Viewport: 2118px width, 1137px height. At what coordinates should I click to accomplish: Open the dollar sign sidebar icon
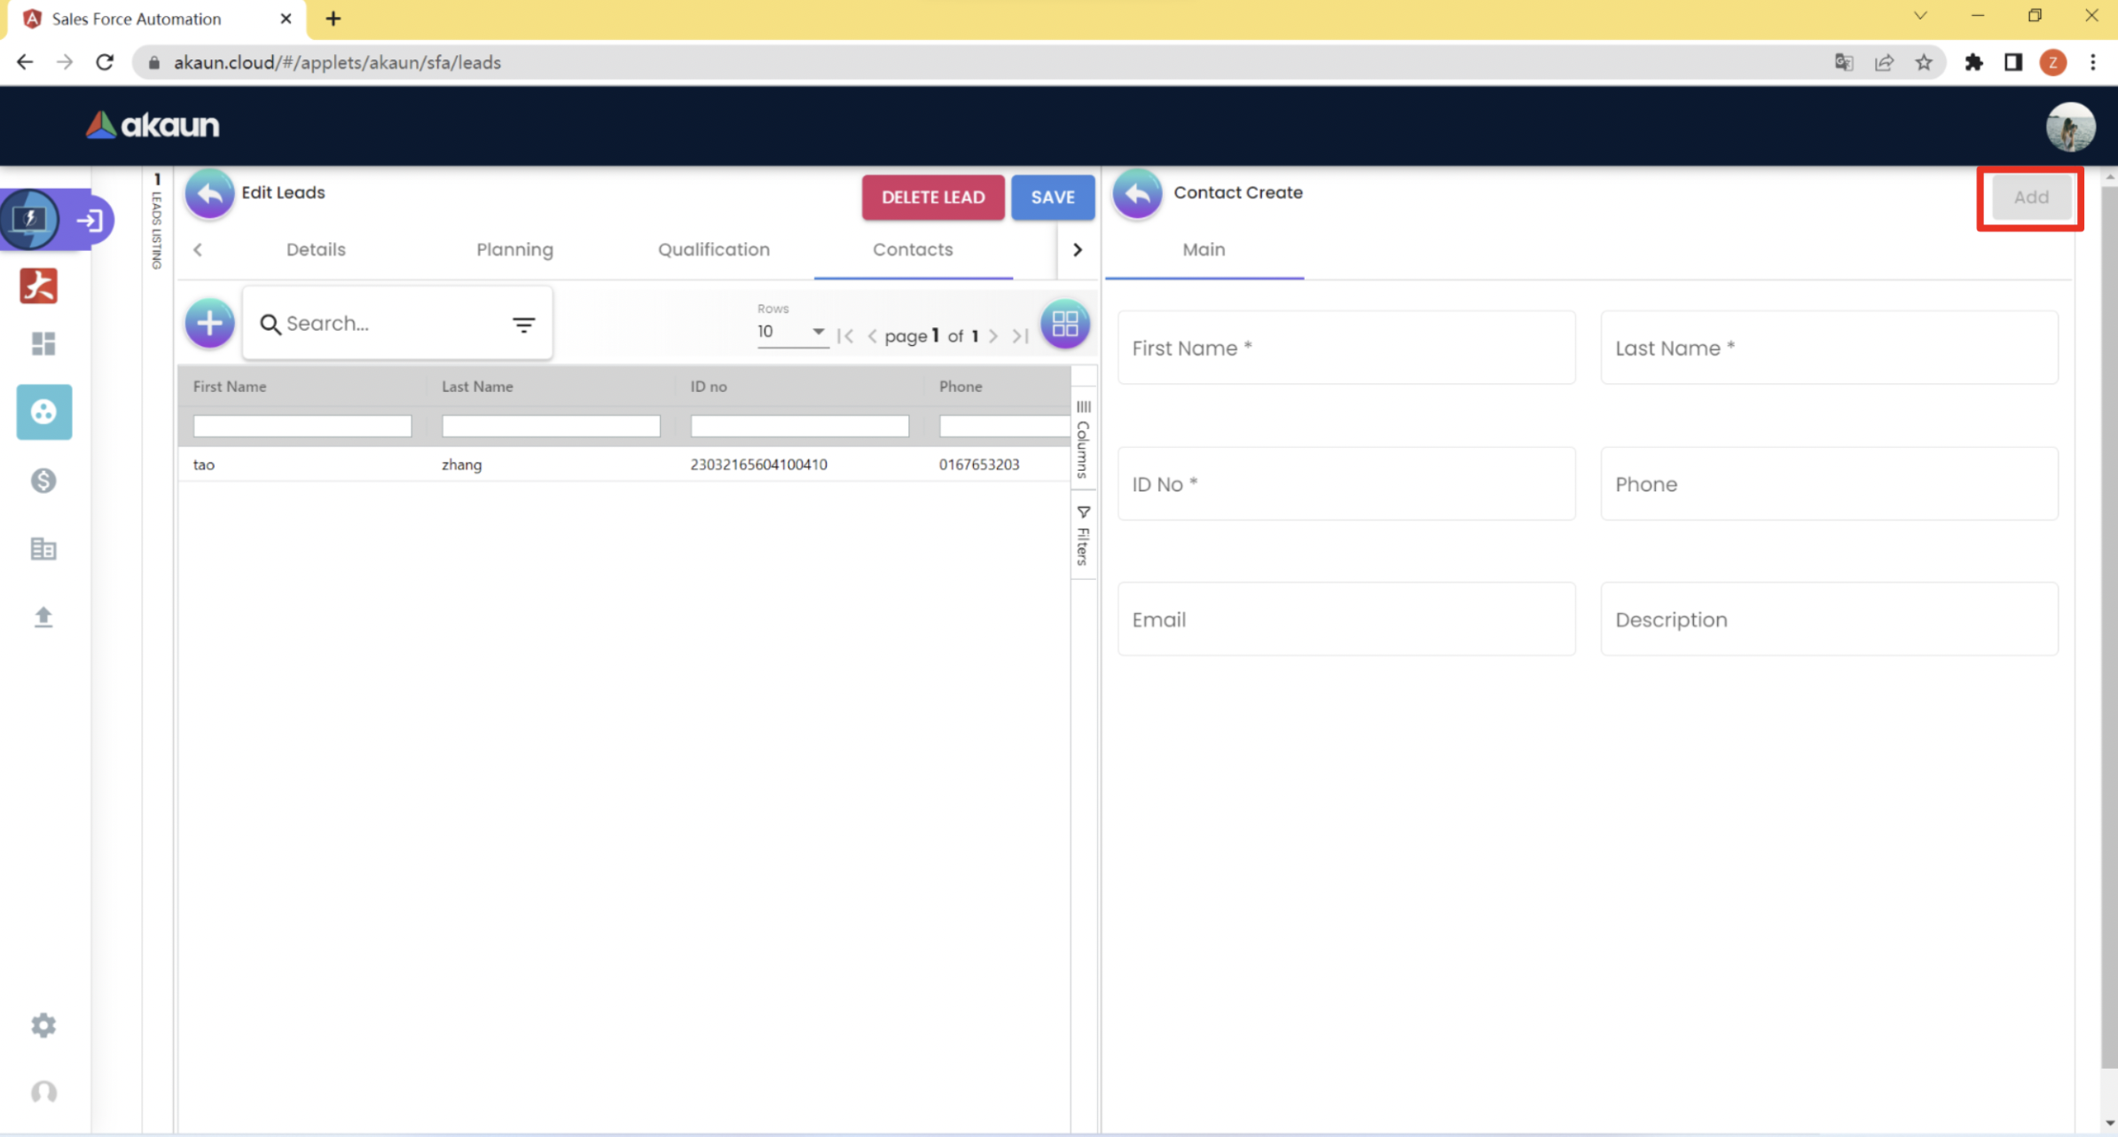coord(43,481)
